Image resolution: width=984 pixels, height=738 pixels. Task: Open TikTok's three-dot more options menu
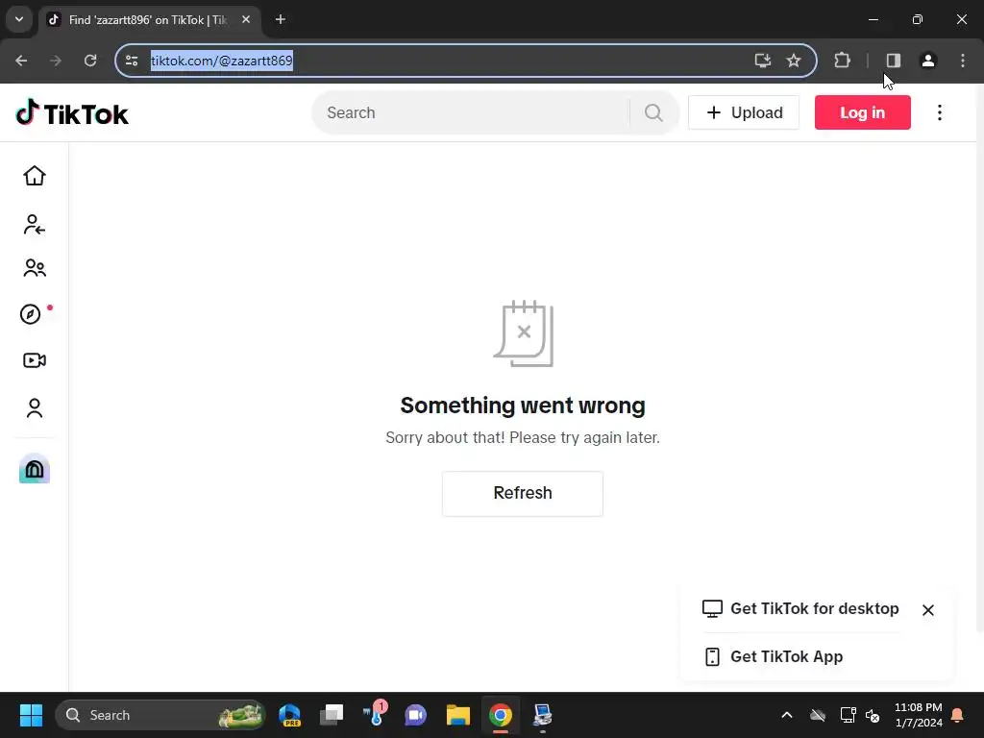coord(940,113)
